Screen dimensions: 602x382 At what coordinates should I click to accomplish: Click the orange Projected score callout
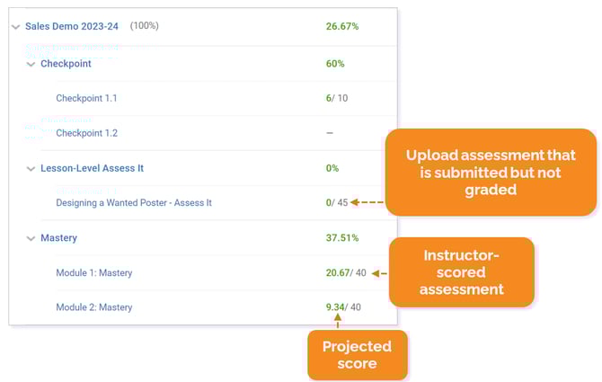pos(358,354)
